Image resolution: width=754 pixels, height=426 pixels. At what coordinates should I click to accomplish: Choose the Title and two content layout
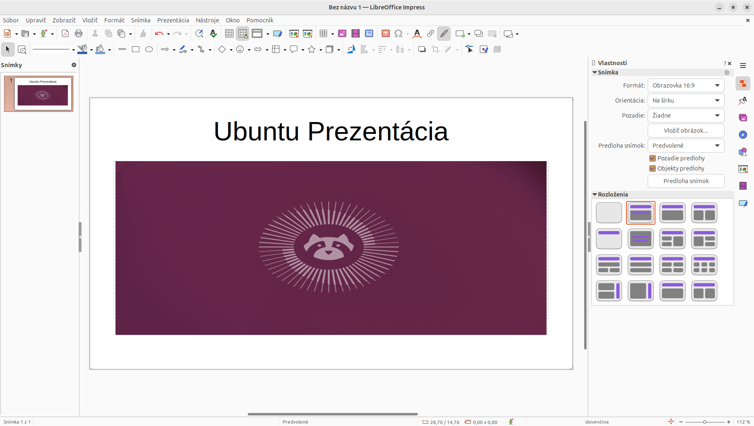pos(704,213)
